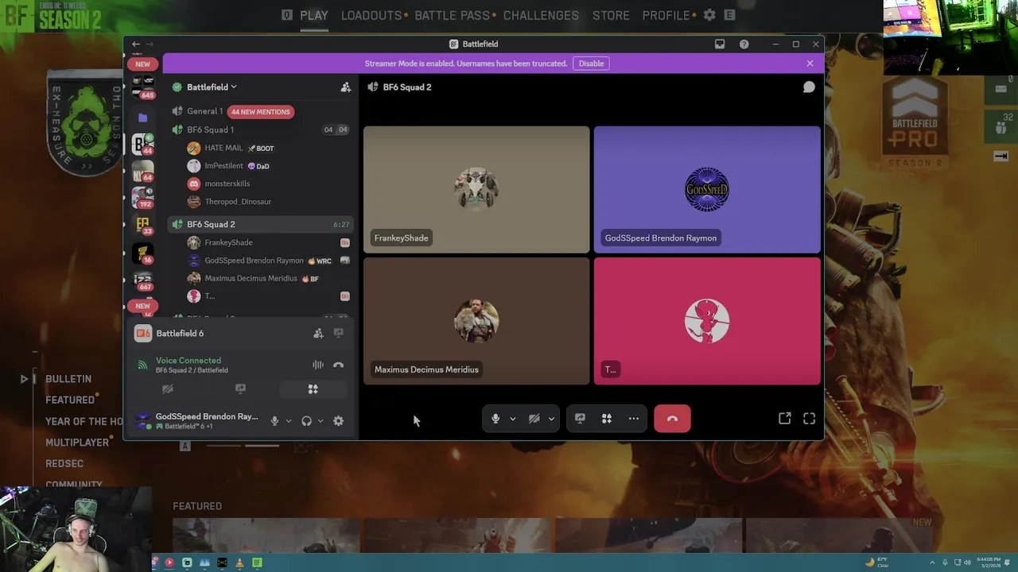Viewport: 1018px width, 572px height.
Task: Enter full screen call view
Action: coord(809,419)
